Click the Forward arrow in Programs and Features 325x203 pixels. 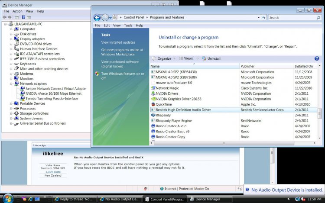tap(105, 18)
